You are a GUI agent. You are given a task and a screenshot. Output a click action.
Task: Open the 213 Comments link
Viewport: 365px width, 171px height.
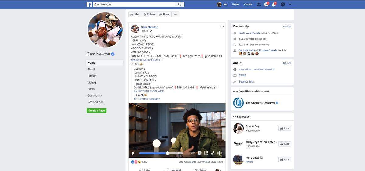[188, 162]
